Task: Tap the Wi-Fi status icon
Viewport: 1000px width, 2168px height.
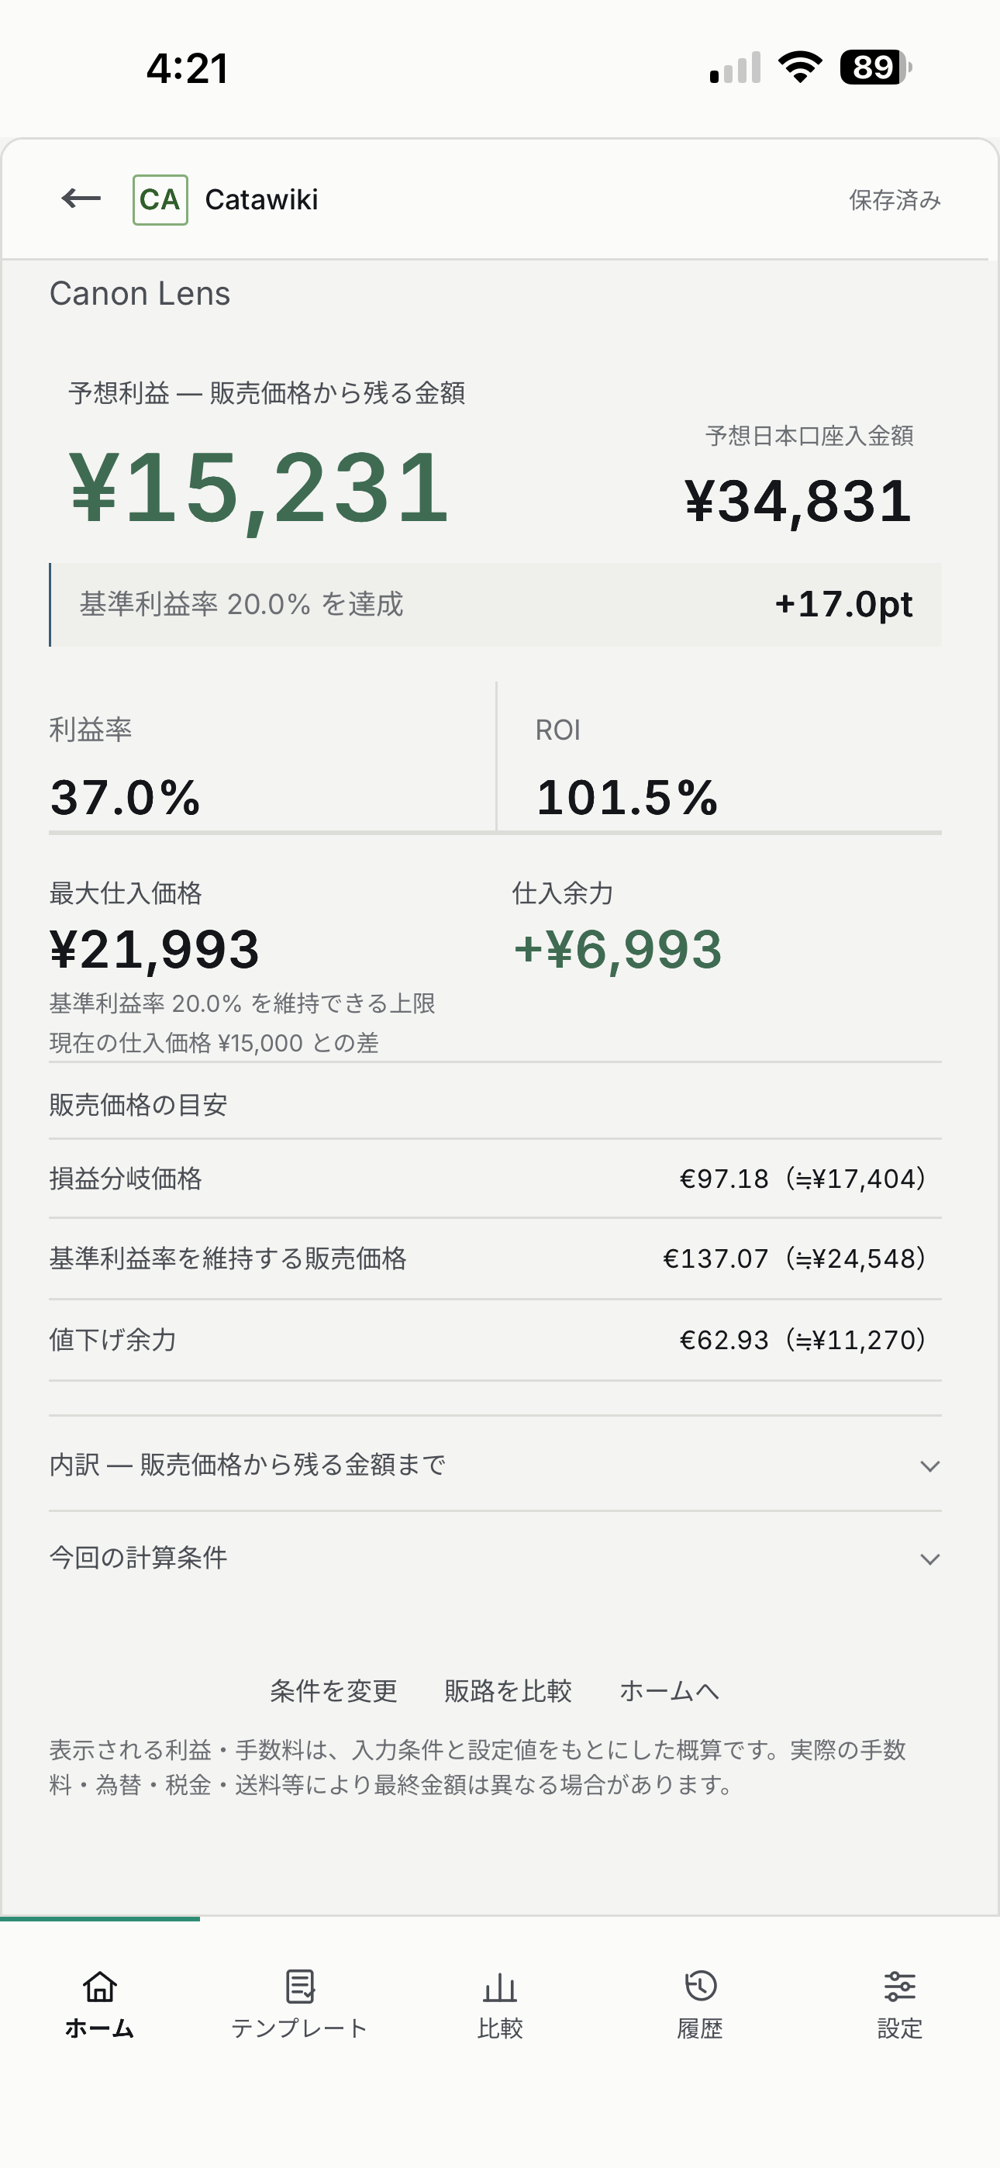Action: click(x=801, y=67)
